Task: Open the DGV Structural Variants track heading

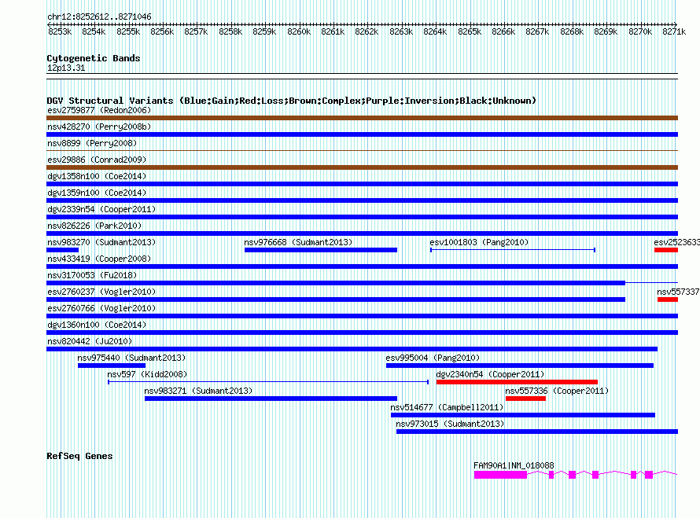Action: 291,101
